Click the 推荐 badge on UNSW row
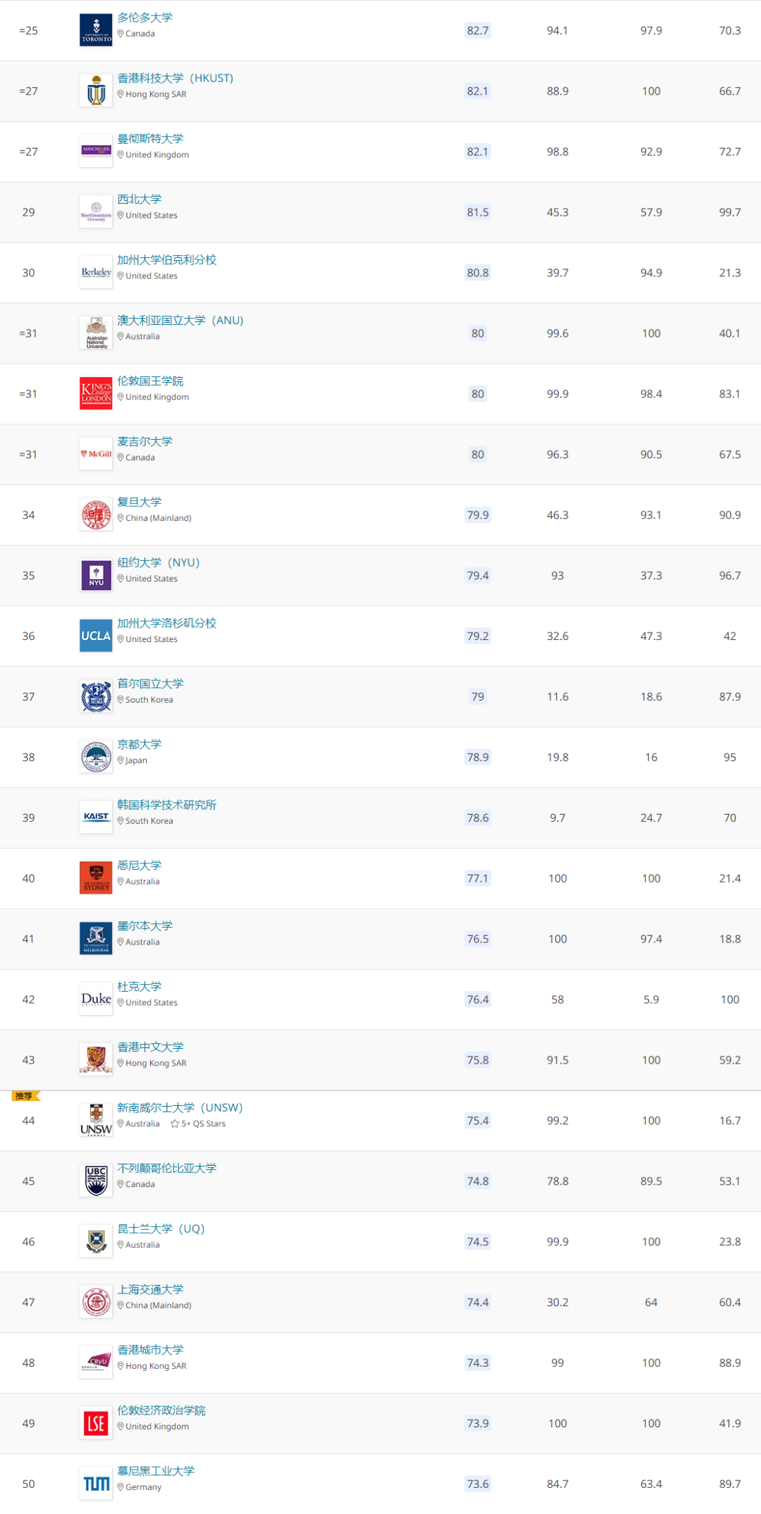761x1514 pixels. coord(26,1096)
